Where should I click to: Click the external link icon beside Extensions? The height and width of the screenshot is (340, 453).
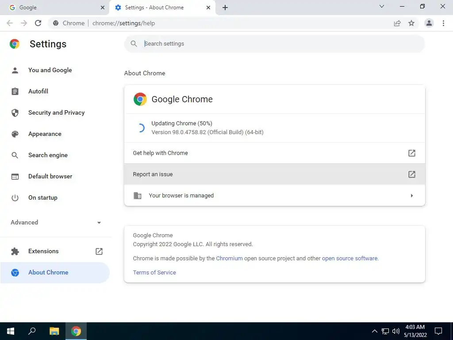99,251
